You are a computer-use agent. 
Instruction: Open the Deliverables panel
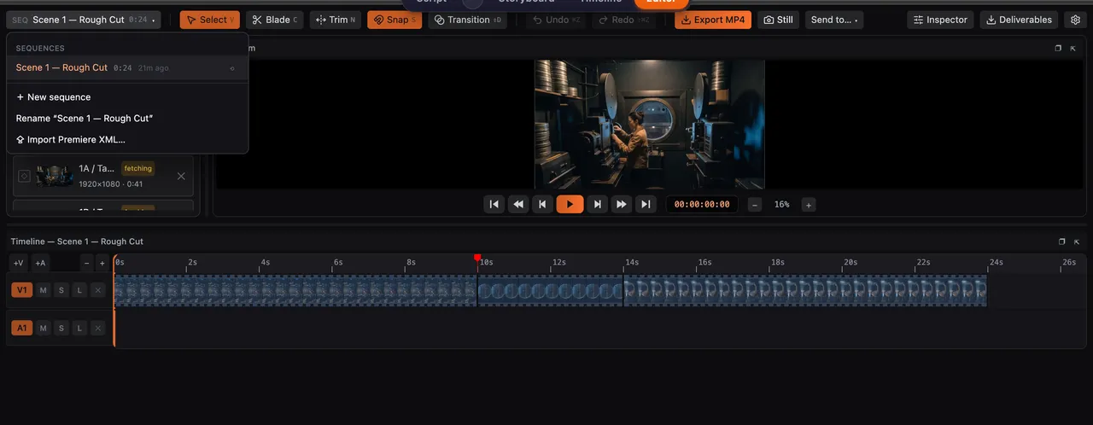coord(1019,20)
